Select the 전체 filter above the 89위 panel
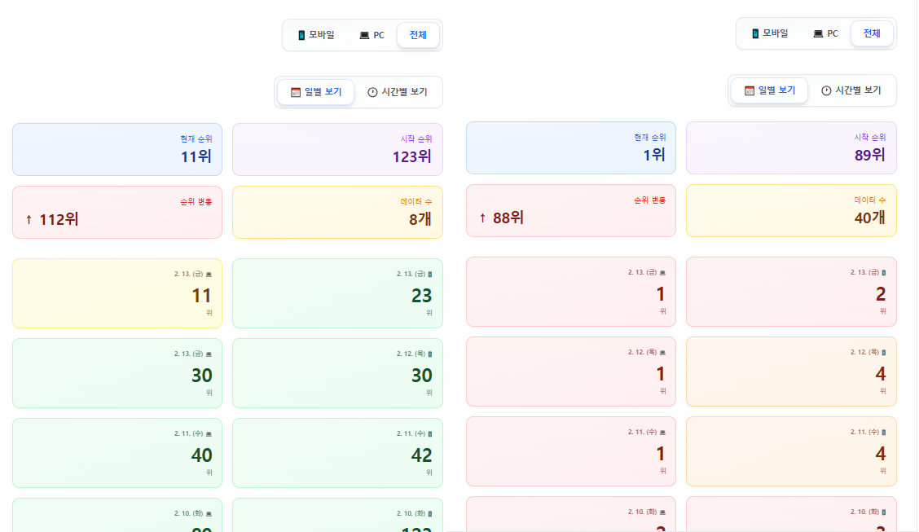Image resolution: width=919 pixels, height=532 pixels. (872, 33)
